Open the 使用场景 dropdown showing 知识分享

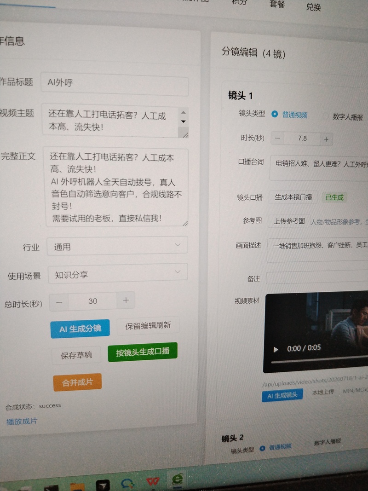pyautogui.click(x=118, y=273)
